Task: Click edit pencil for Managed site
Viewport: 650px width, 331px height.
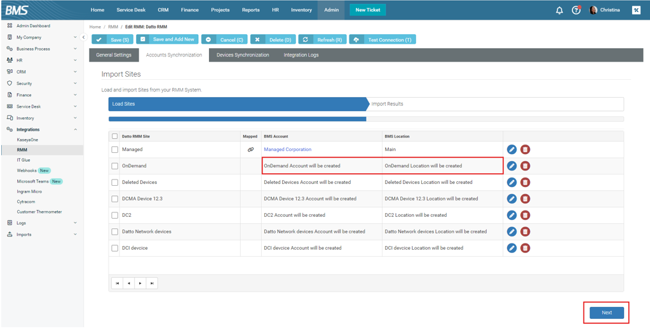Action: [511, 150]
